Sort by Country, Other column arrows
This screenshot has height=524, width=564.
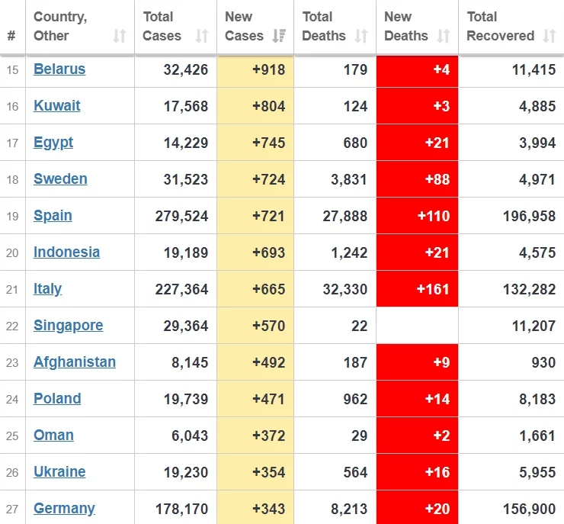120,36
